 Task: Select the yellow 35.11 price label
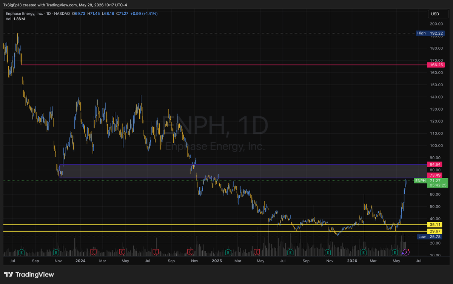(x=434, y=224)
